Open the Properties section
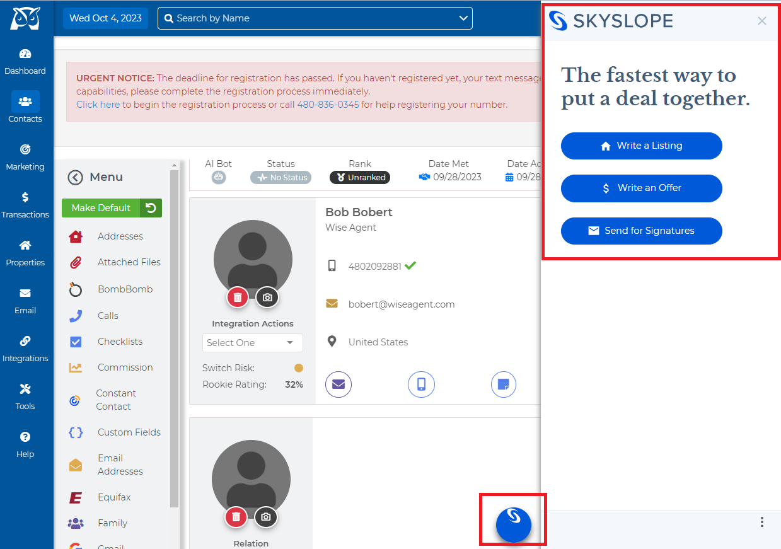The image size is (781, 549). [x=25, y=253]
